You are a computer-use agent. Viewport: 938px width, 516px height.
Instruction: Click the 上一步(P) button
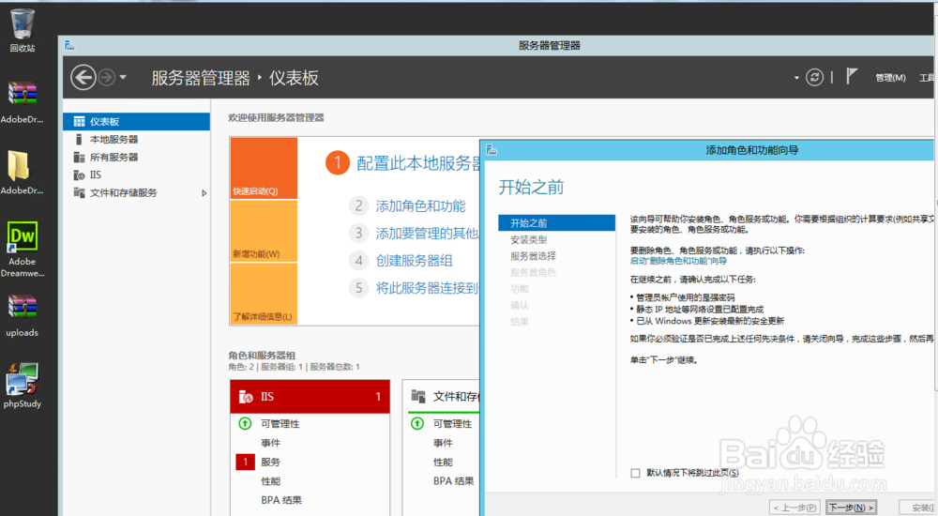[795, 508]
